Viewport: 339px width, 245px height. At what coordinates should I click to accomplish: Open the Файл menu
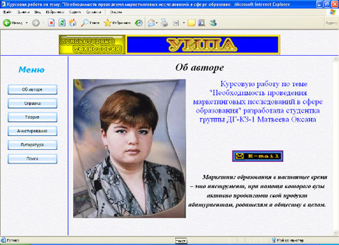pos(7,12)
